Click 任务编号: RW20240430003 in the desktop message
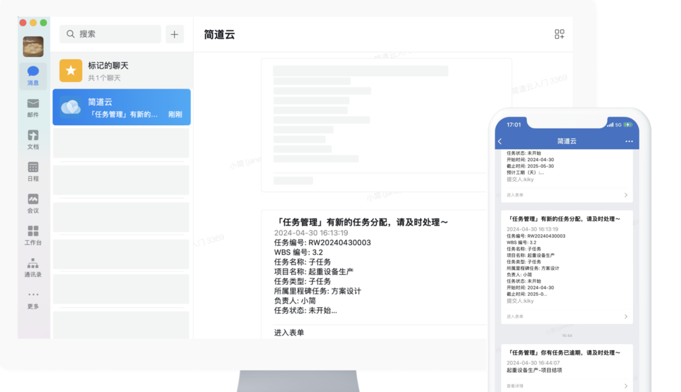Screen dimensions: 681x392 point(322,242)
